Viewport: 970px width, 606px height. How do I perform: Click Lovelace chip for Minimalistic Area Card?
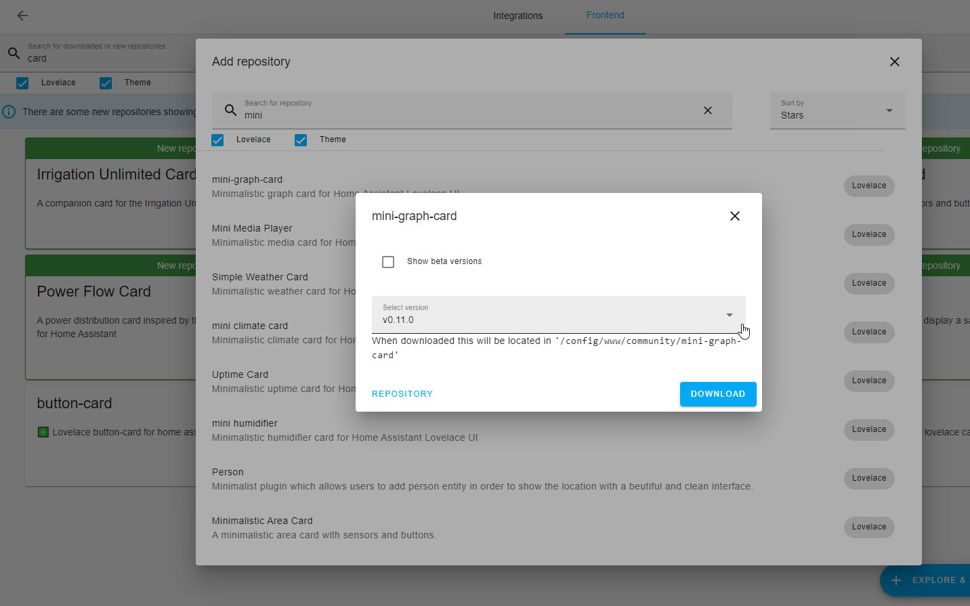pyautogui.click(x=869, y=527)
